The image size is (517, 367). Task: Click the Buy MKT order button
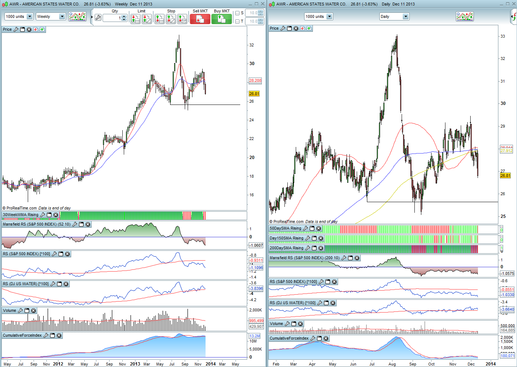222,19
